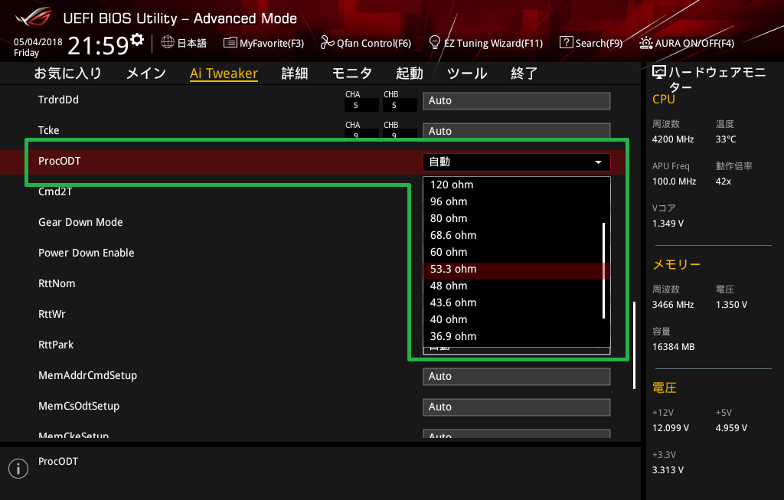Click the Qfan Control(F6) label
The image size is (784, 500).
click(374, 43)
